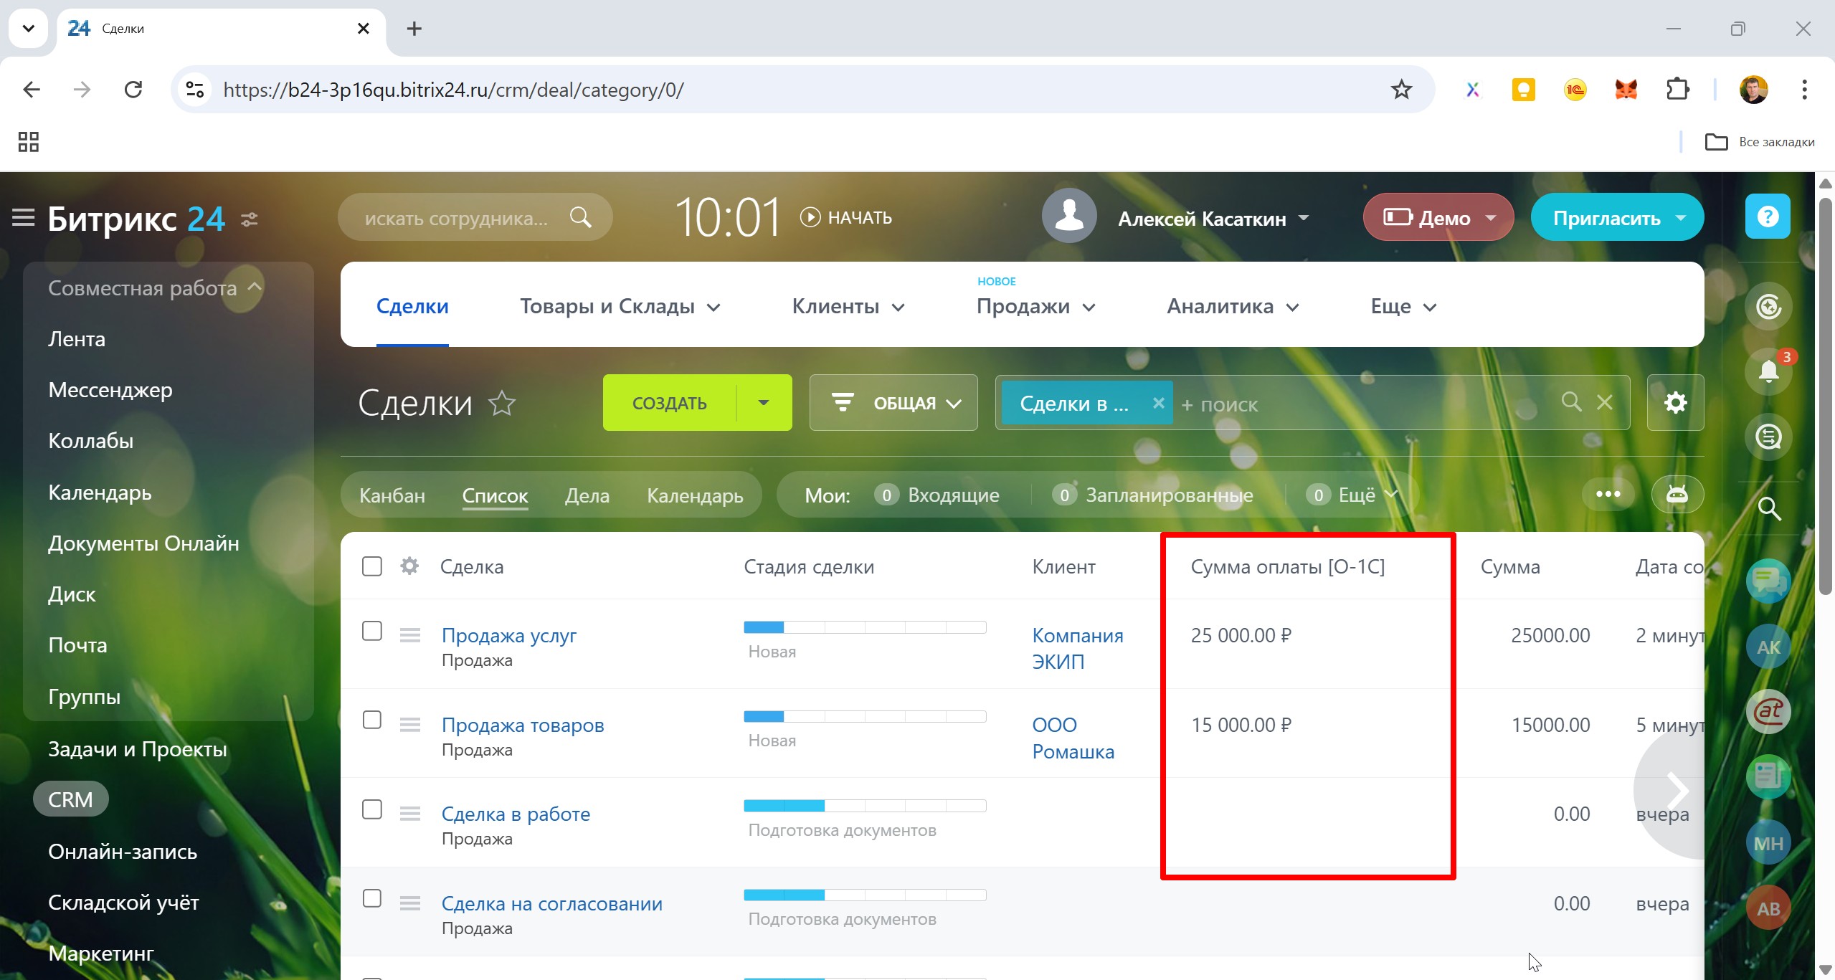Toggle the select-all deals header checkbox
This screenshot has width=1835, height=980.
click(372, 566)
